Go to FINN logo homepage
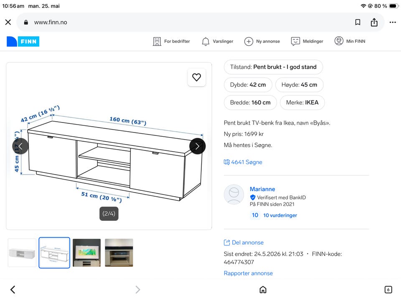 pyautogui.click(x=23, y=41)
